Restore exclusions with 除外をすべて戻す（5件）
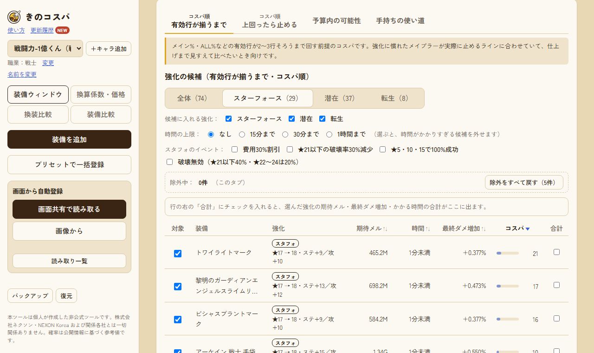Screen dimensions: 594x353 [x=524, y=183]
